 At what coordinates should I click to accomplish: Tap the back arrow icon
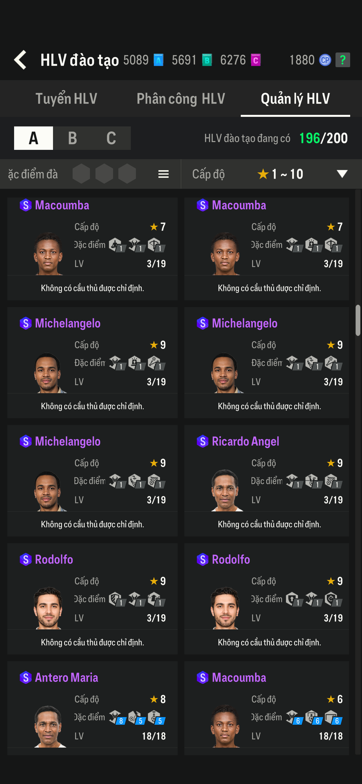[x=20, y=60]
